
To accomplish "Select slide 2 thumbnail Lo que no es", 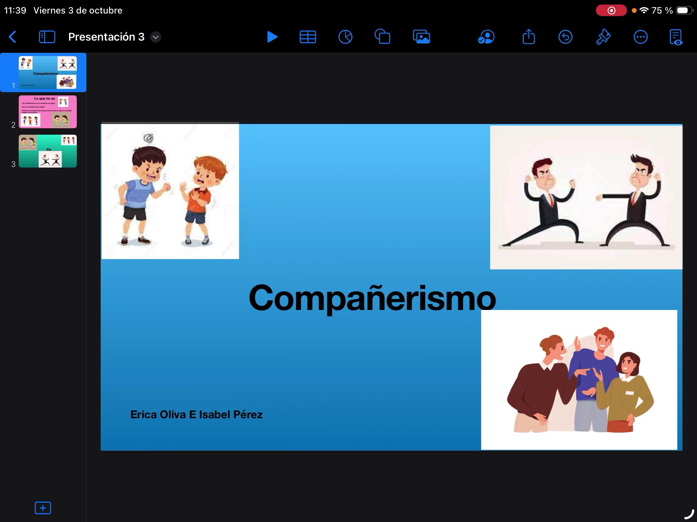I will click(x=47, y=112).
